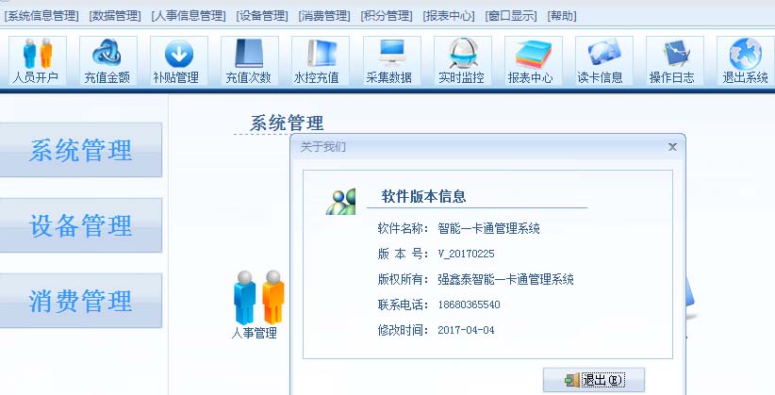Click the users icon beside 软件版本信息
775x395 pixels.
click(340, 201)
